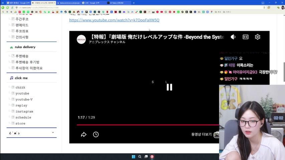Switch to the first Google 검색 tab
The image size is (285, 160).
click(18, 3)
